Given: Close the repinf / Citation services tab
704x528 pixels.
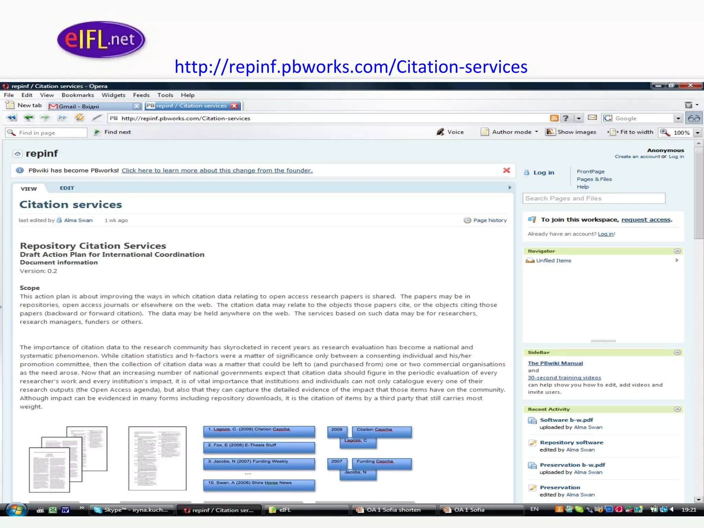Looking at the screenshot, I should pos(234,106).
